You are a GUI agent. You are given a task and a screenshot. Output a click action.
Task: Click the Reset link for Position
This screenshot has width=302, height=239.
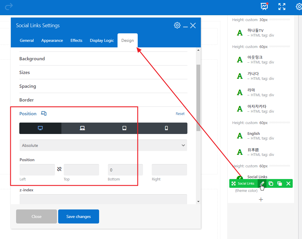click(180, 114)
